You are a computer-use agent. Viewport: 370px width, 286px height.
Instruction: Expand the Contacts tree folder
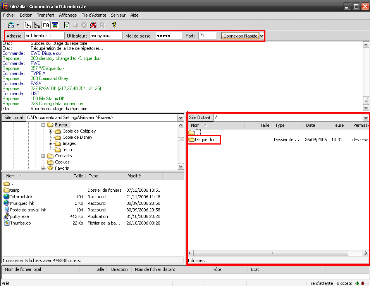(43, 156)
